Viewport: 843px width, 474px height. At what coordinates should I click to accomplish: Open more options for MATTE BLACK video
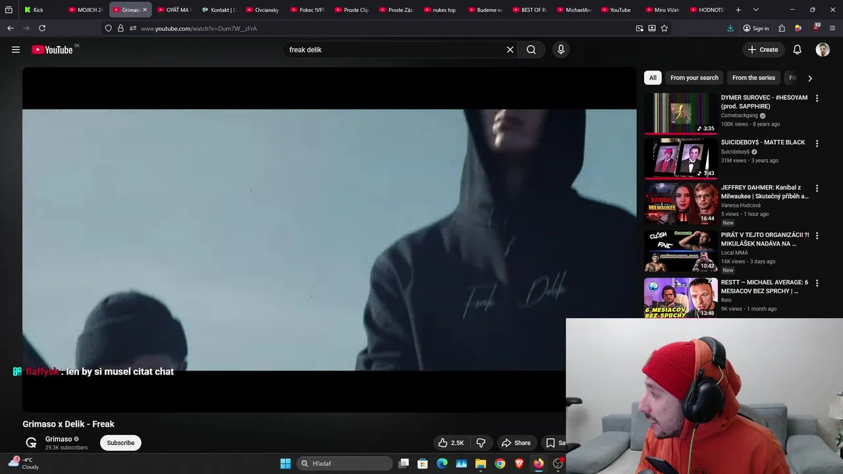817,143
